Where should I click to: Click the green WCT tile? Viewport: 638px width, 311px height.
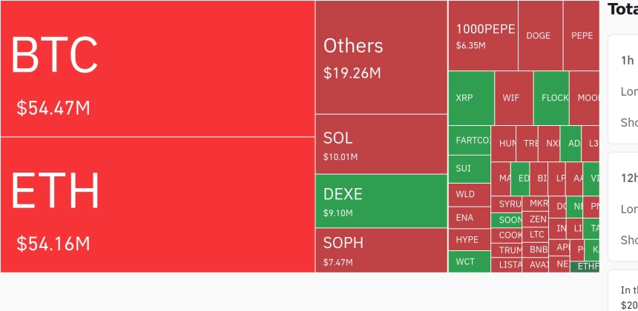point(470,261)
